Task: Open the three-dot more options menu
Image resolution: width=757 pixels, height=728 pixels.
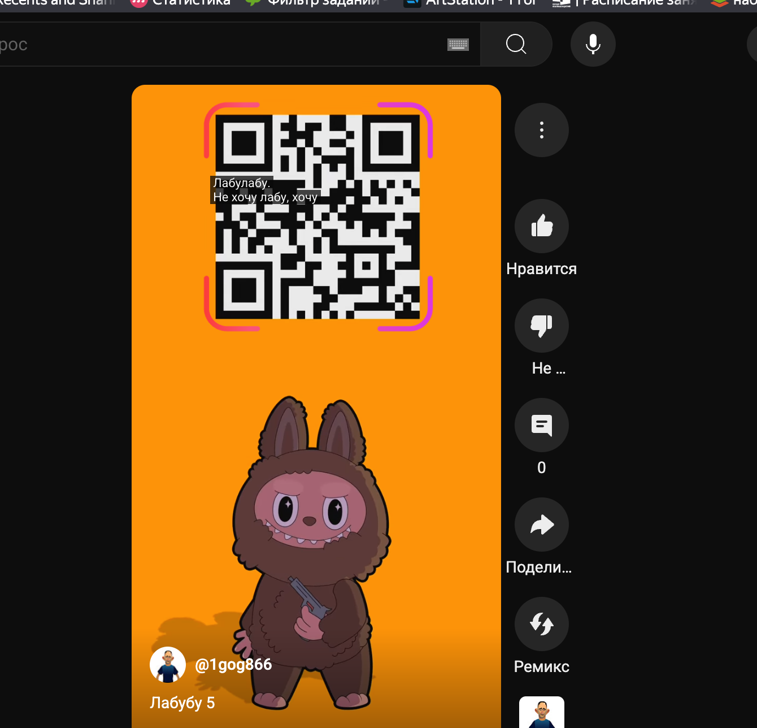Action: click(x=542, y=130)
